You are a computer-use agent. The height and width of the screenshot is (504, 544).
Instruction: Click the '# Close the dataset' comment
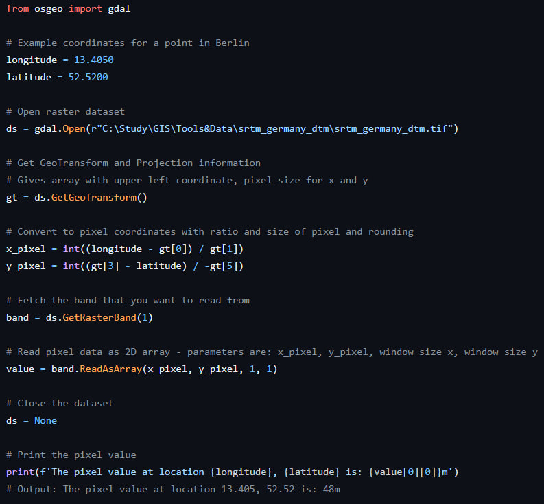coord(60,403)
